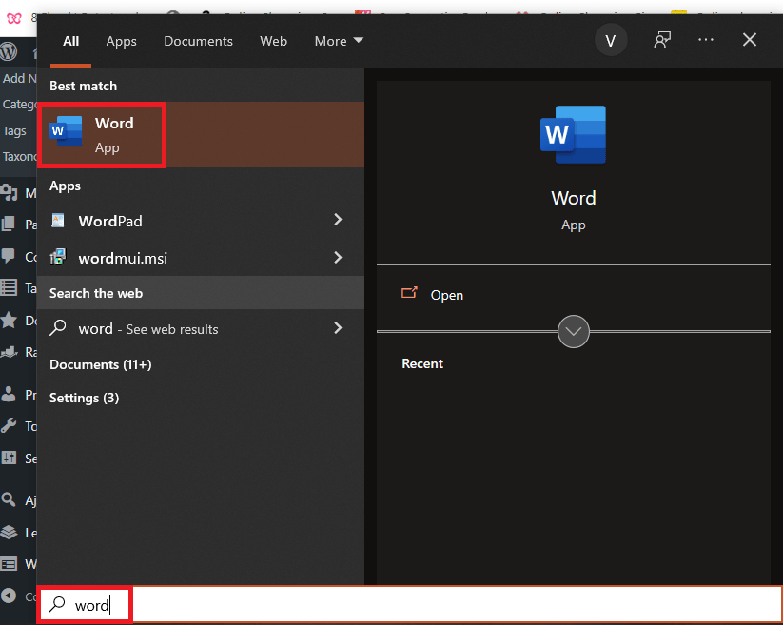Open the More filter dropdown

point(339,41)
